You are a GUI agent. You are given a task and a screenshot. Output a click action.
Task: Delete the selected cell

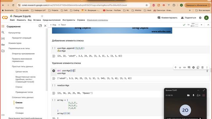[x=202, y=67]
